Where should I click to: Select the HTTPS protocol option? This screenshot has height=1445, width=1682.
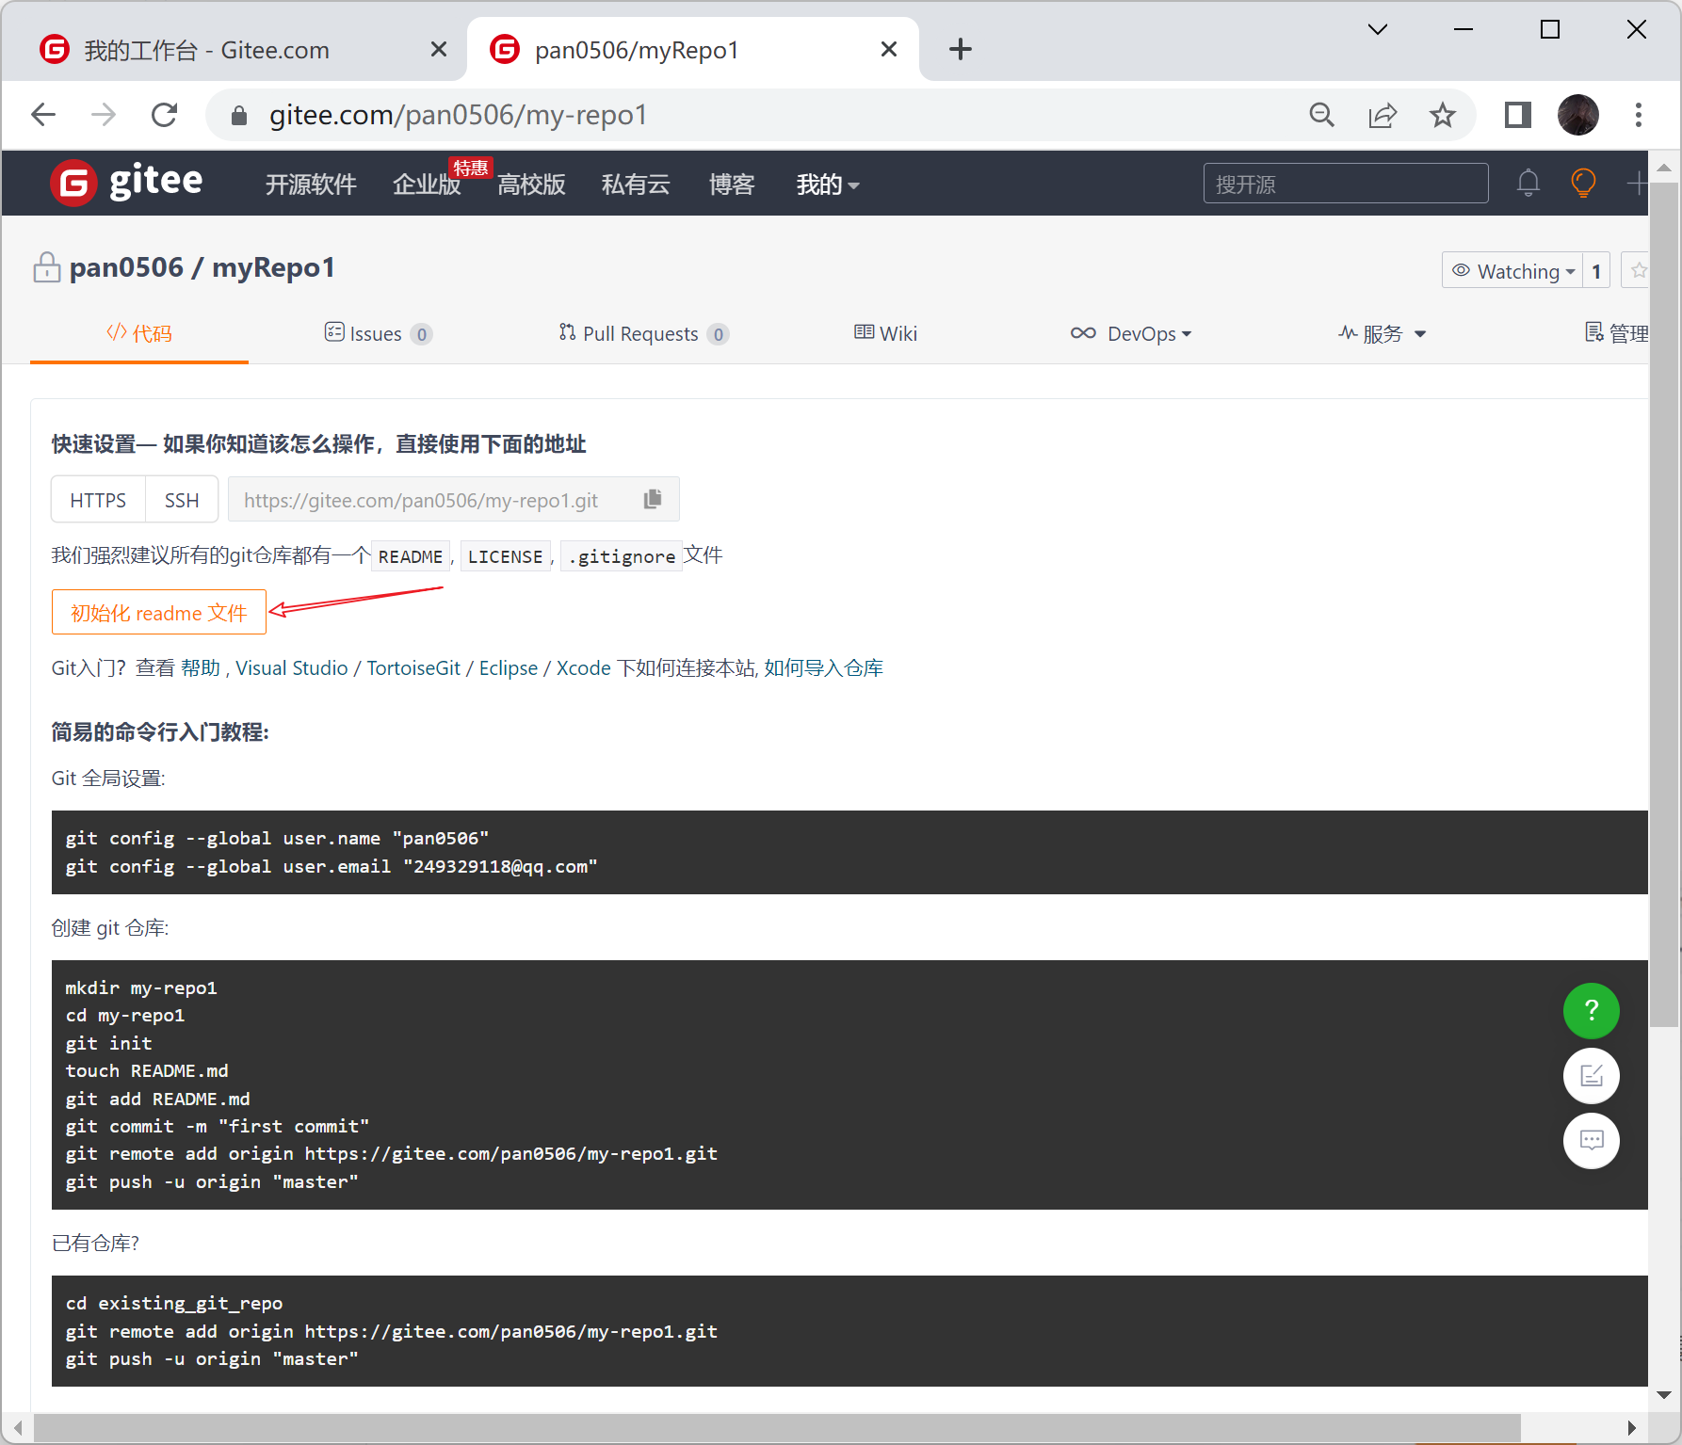pos(98,500)
